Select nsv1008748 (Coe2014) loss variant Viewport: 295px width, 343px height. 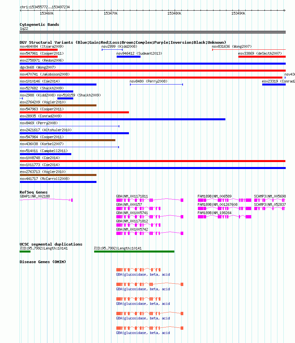(152, 161)
